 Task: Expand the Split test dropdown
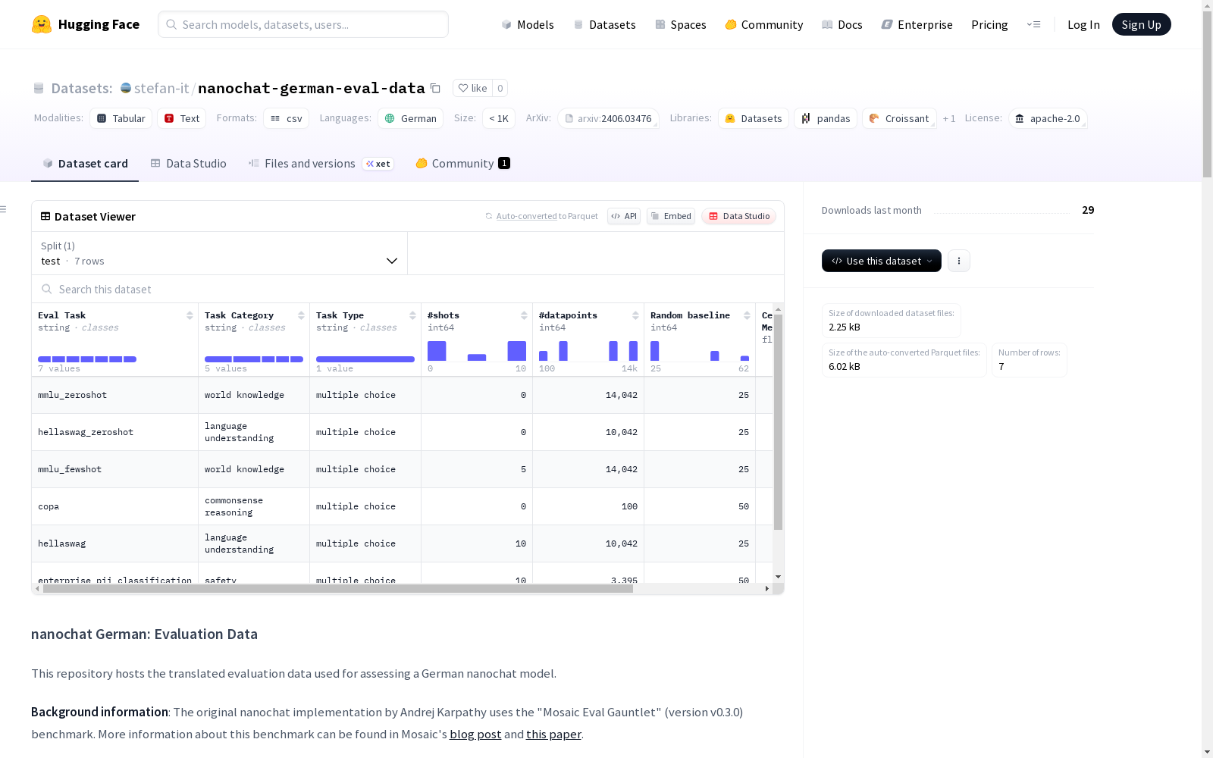click(219, 253)
